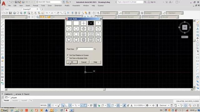Choose the single dot point style

tap(69, 23)
